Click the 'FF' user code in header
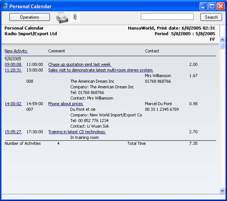Image resolution: width=227 pixels, height=201 pixels. (213, 39)
